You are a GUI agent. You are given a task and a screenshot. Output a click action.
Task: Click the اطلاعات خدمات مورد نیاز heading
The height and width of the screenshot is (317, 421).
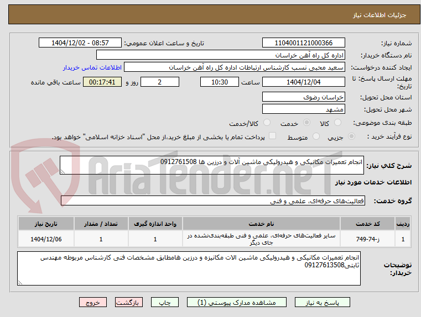point(373,182)
